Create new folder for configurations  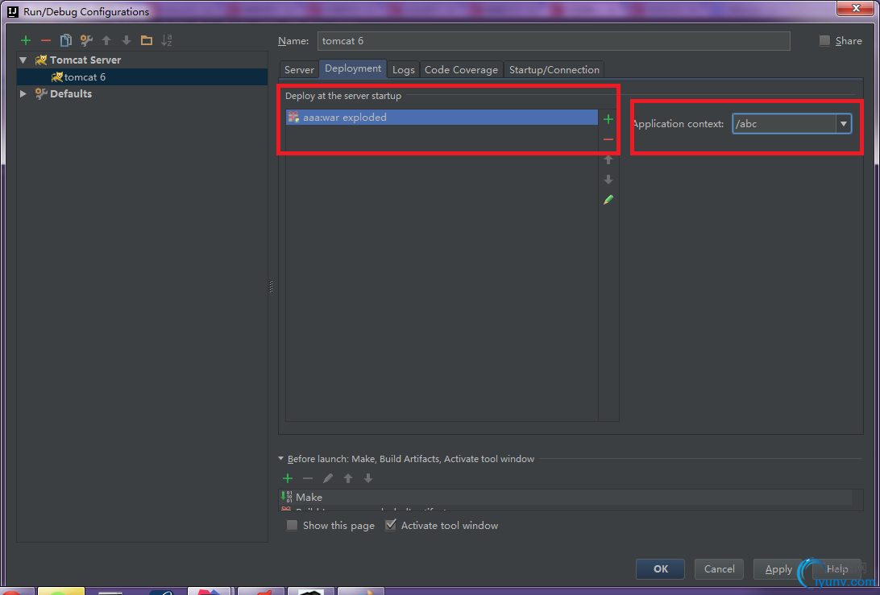tap(147, 40)
